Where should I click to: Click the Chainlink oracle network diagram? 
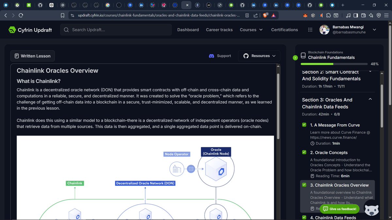tap(145, 178)
